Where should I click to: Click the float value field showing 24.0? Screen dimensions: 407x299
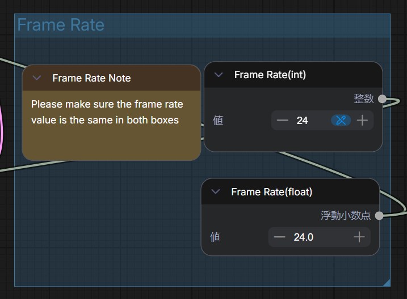(x=304, y=237)
